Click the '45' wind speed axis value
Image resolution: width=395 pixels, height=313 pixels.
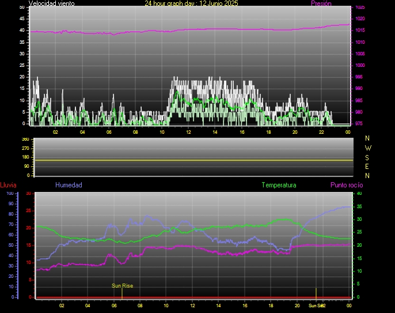22,18
